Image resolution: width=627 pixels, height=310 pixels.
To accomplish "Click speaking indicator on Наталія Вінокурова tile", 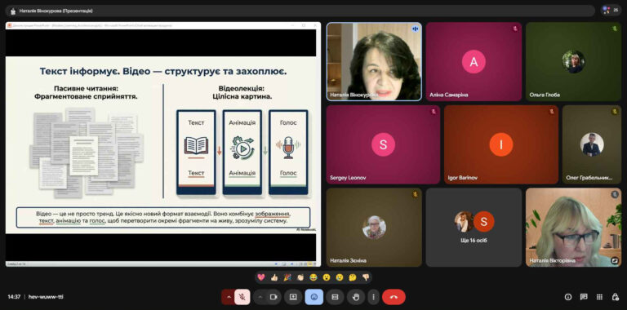I will pos(415,29).
